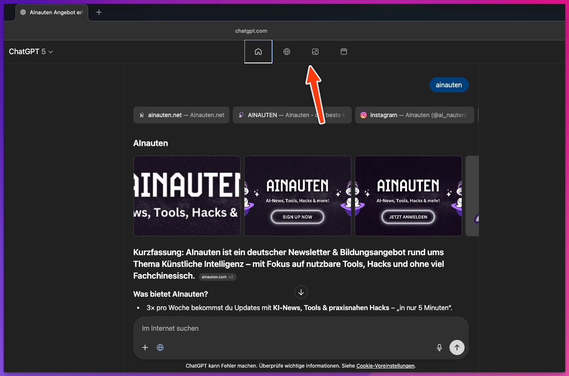Click the 'Kurzfassung' summary paragraph
The width and height of the screenshot is (569, 376).
[288, 264]
